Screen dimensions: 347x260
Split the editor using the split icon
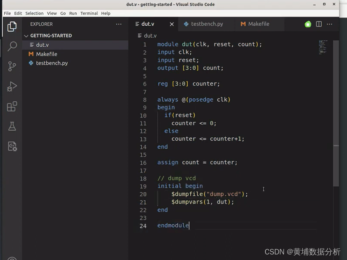319,24
